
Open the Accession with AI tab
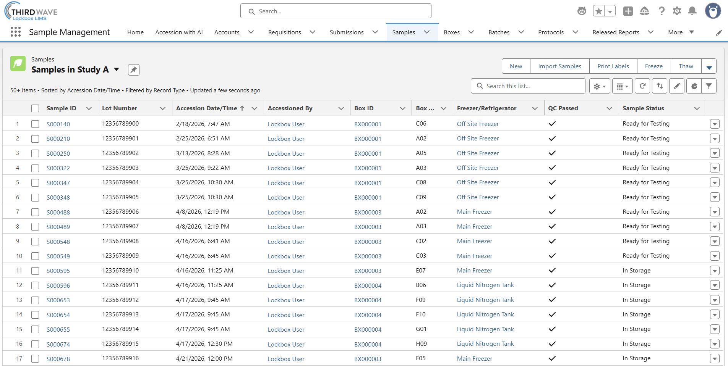click(x=179, y=32)
